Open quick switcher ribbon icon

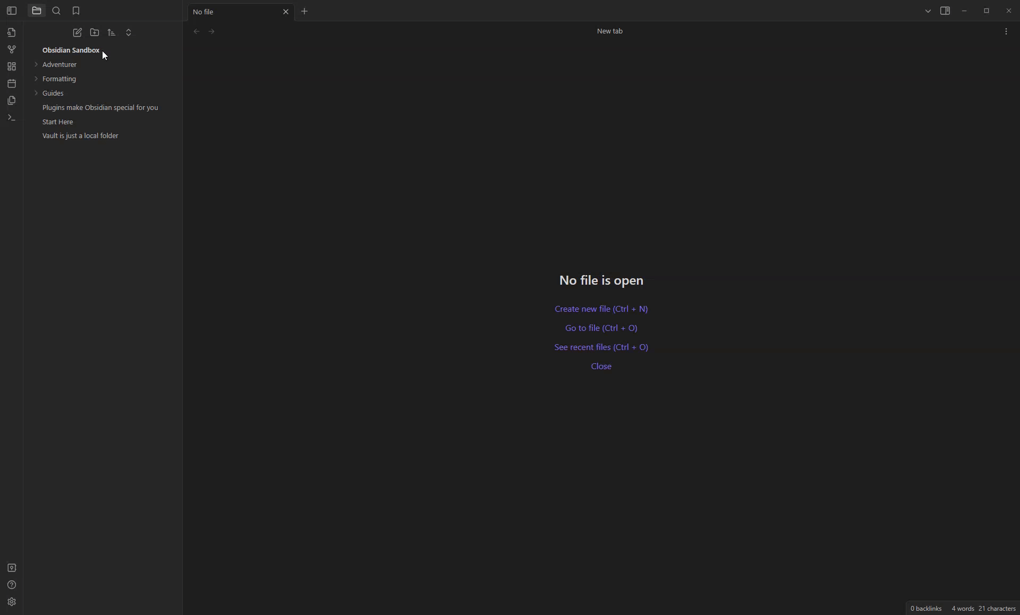12,32
